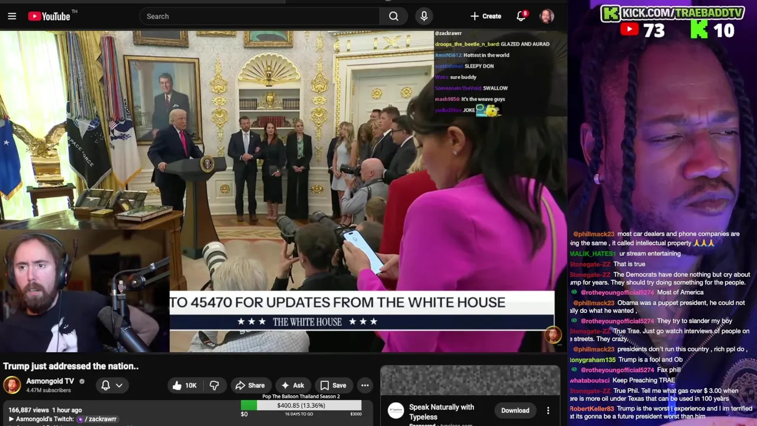Like the video with 10K thumbs up
The width and height of the screenshot is (757, 426).
(x=185, y=385)
